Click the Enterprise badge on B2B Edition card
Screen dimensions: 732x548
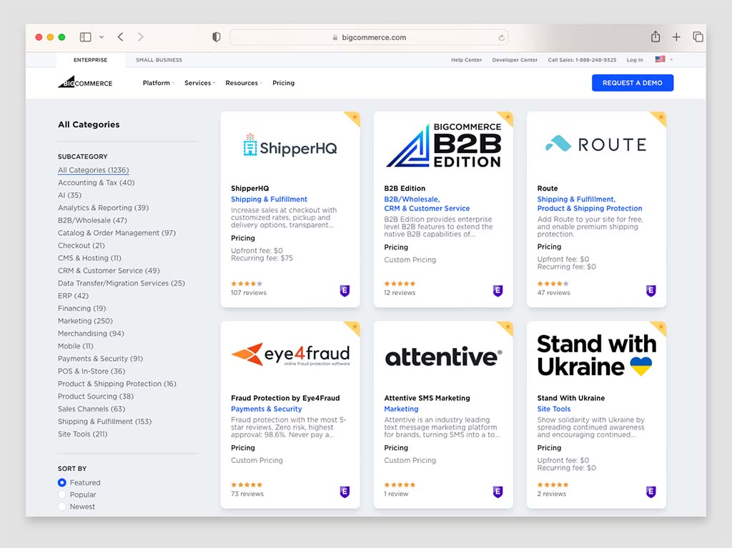498,291
